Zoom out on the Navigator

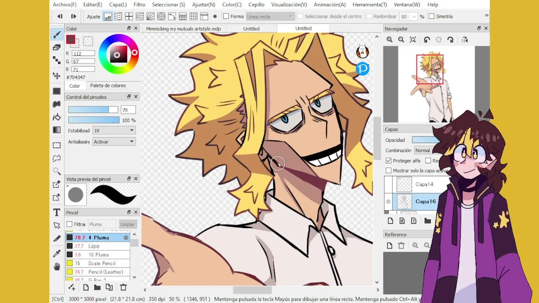coord(401,40)
